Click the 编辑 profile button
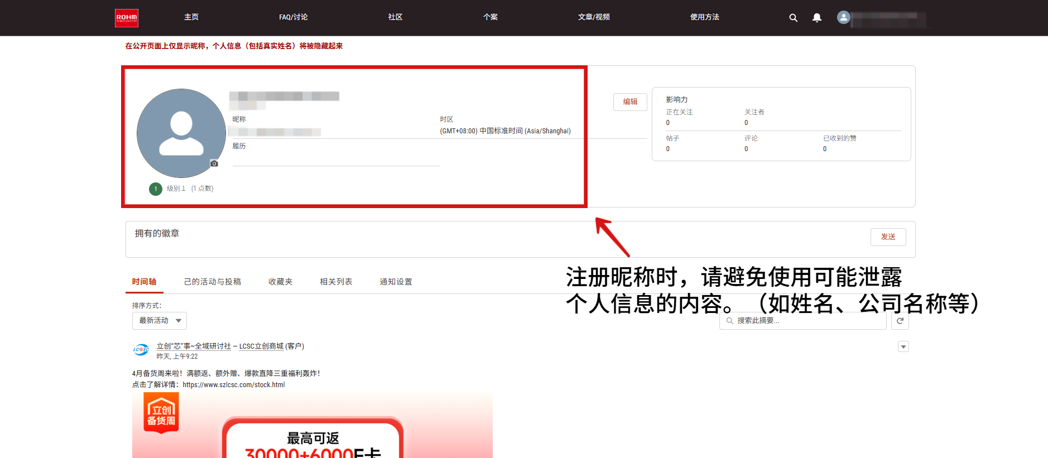 click(x=630, y=102)
